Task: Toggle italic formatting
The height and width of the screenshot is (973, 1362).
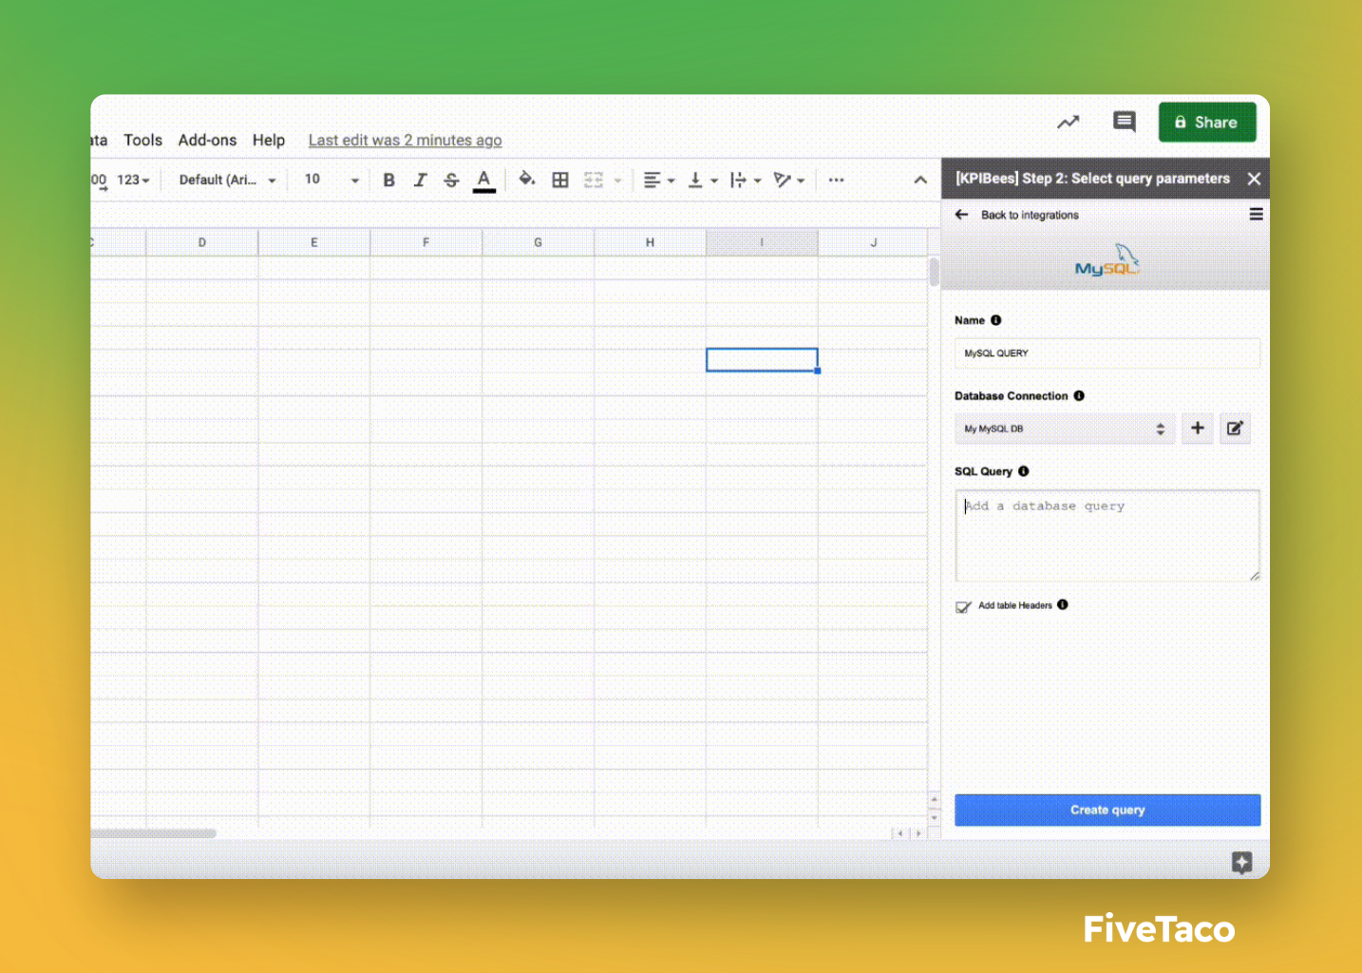Action: pyautogui.click(x=420, y=180)
